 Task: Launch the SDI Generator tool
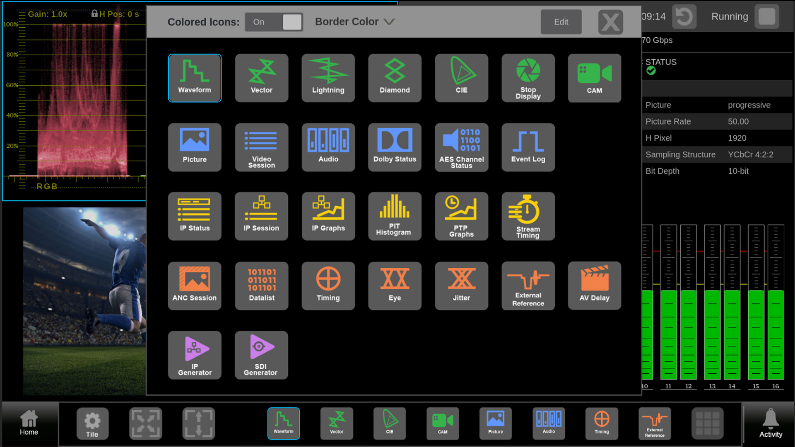261,355
